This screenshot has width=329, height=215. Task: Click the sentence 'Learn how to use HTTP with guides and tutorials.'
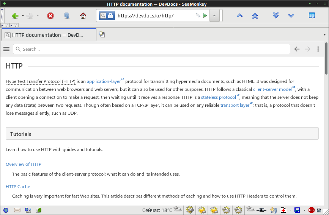coord(54,150)
